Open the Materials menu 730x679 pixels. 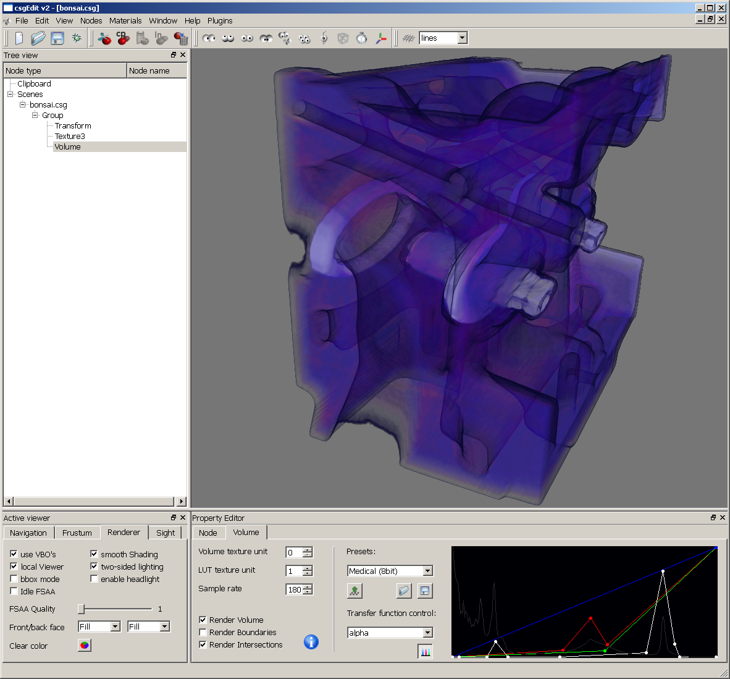[x=125, y=20]
